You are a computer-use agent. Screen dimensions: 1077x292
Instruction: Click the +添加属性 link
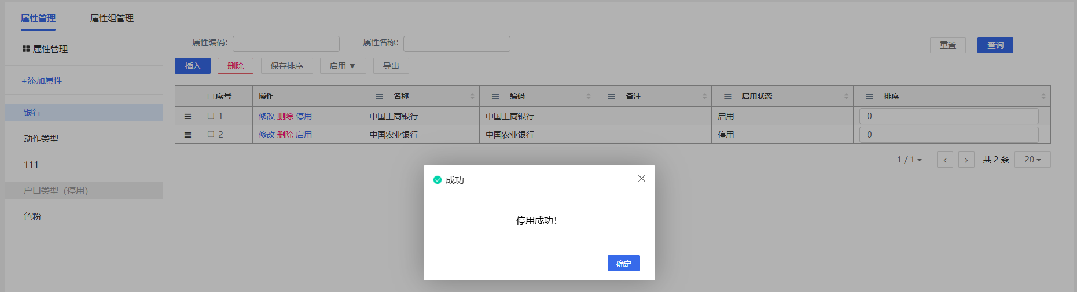pyautogui.click(x=42, y=81)
